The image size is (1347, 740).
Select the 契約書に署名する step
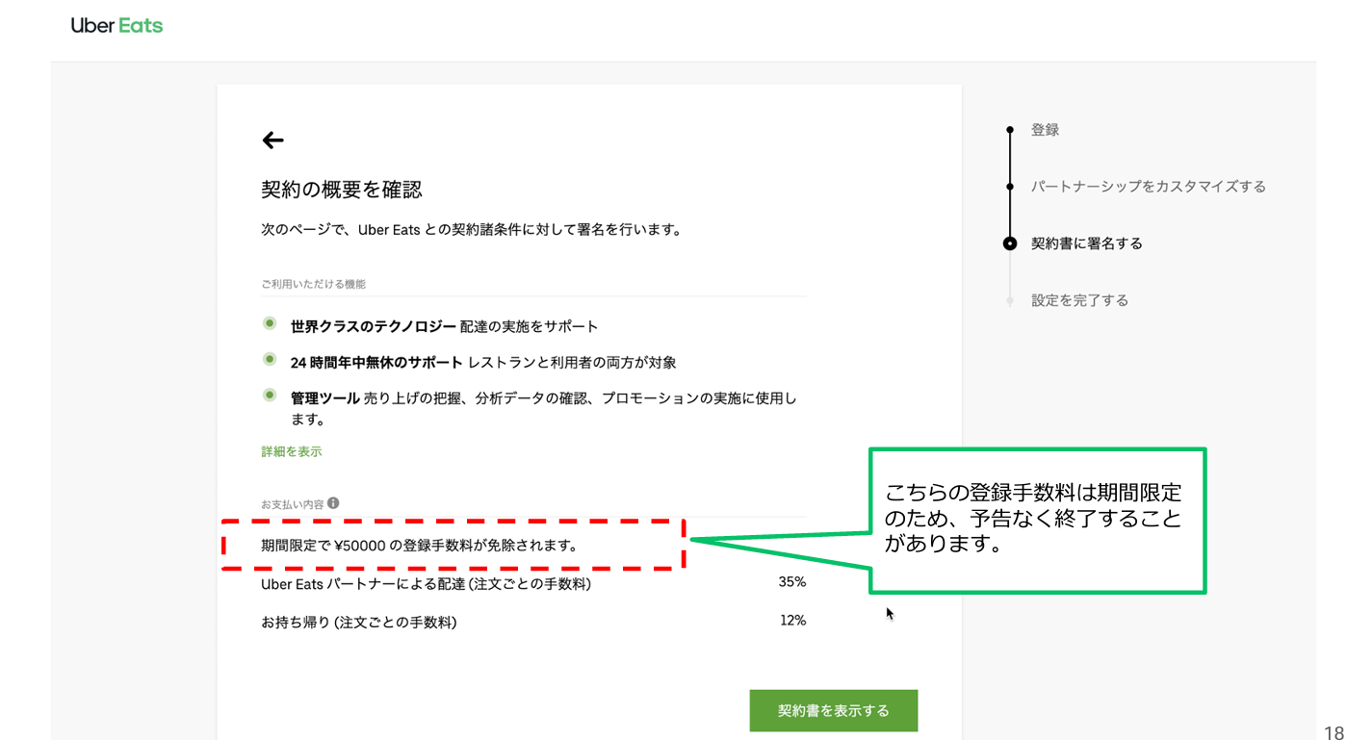(1087, 243)
